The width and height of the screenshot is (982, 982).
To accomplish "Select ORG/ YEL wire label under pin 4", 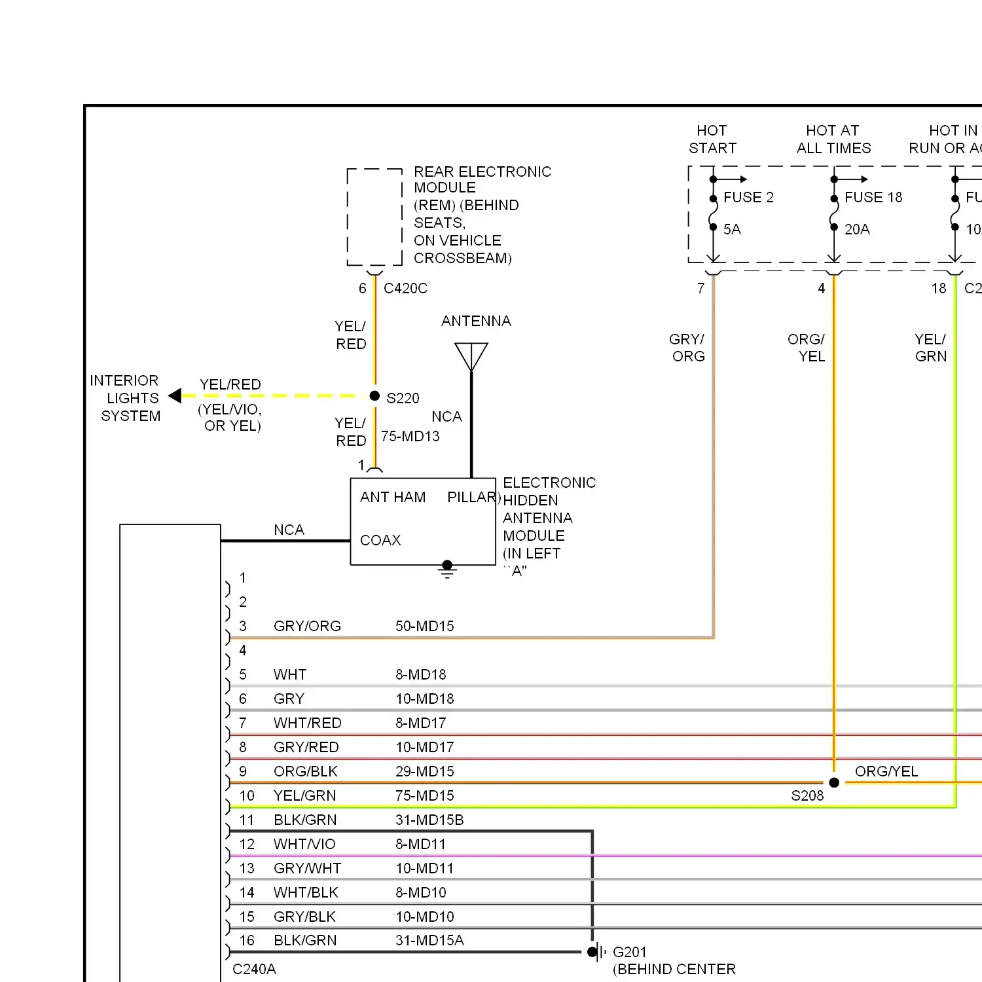I will coord(806,348).
